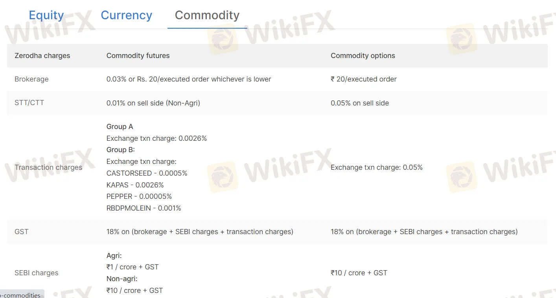This screenshot has width=556, height=298.
Task: Select the Brokerage row label
Action: [31, 79]
